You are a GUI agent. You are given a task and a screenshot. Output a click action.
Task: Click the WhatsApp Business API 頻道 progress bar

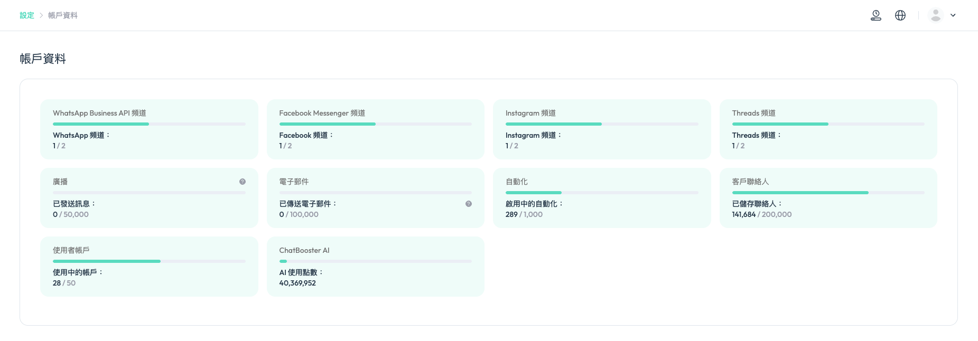tap(149, 124)
